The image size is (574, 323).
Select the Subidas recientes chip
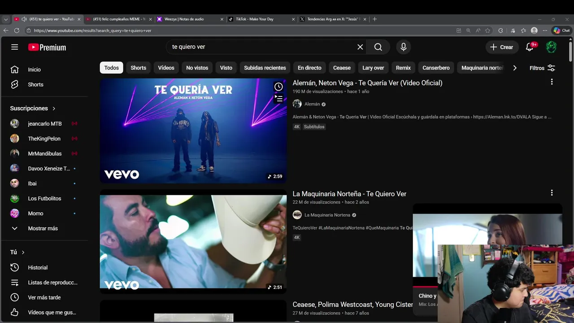265,68
